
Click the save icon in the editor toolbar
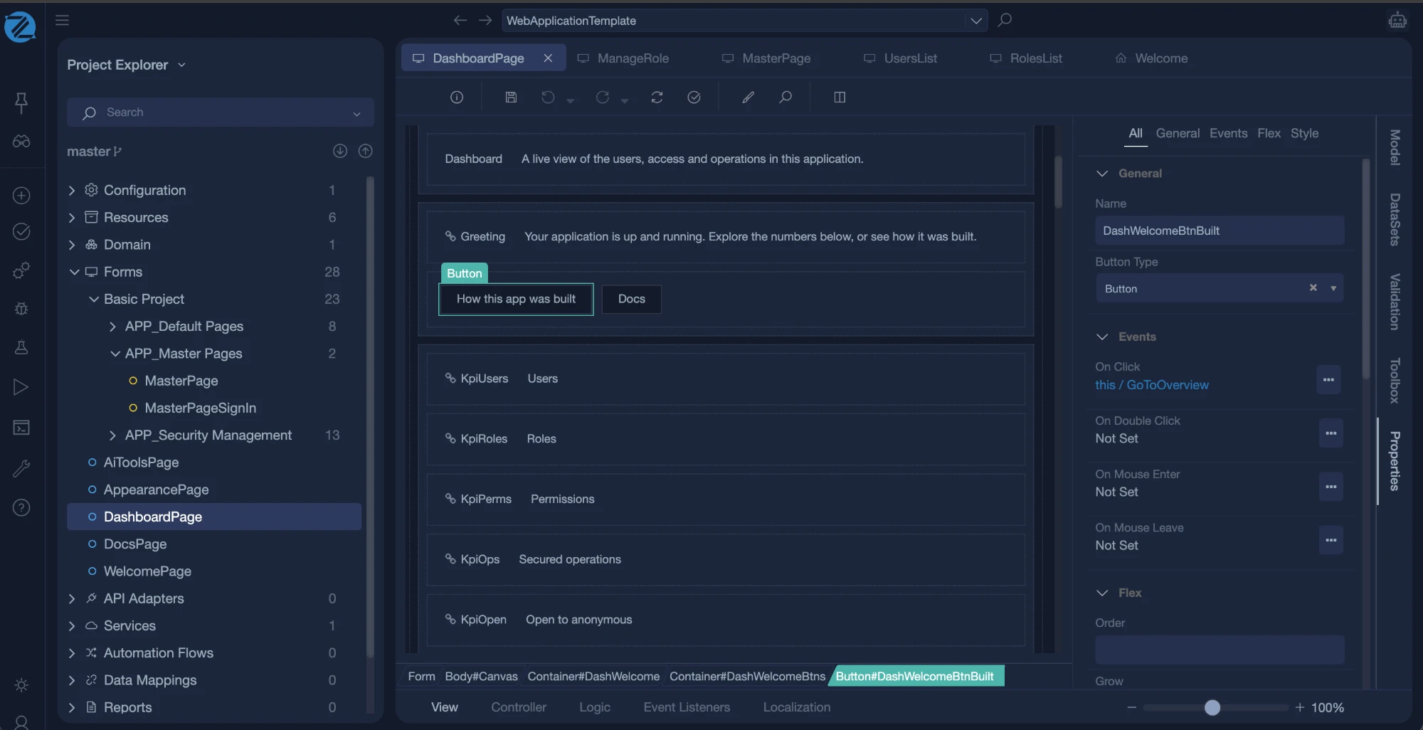pyautogui.click(x=511, y=97)
